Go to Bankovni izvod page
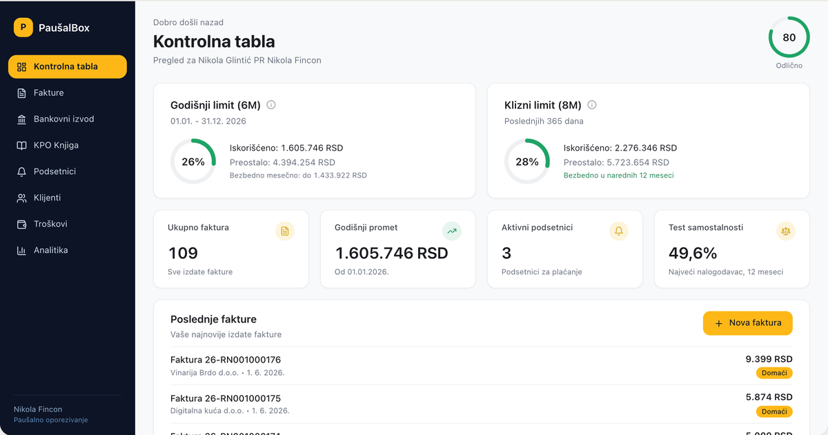 68,119
